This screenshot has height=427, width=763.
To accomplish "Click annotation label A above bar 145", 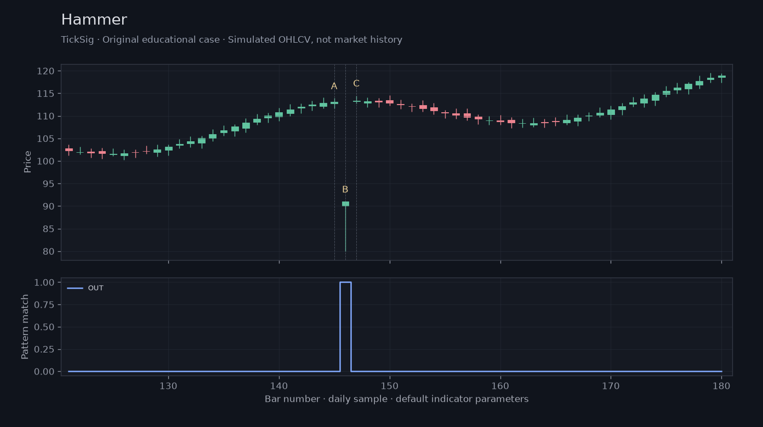I will coord(334,86).
